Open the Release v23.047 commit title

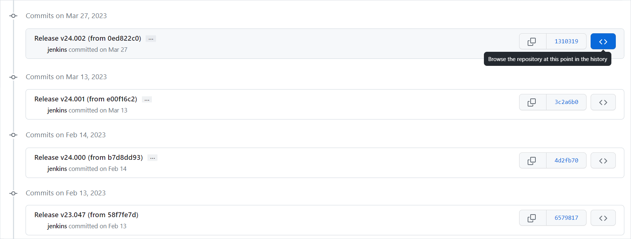86,215
